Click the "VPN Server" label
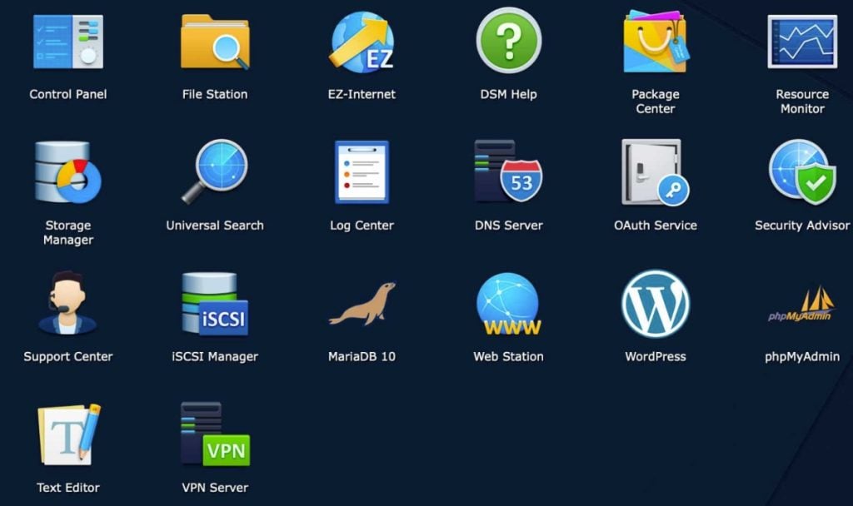Viewport: 853px width, 506px height. tap(215, 488)
